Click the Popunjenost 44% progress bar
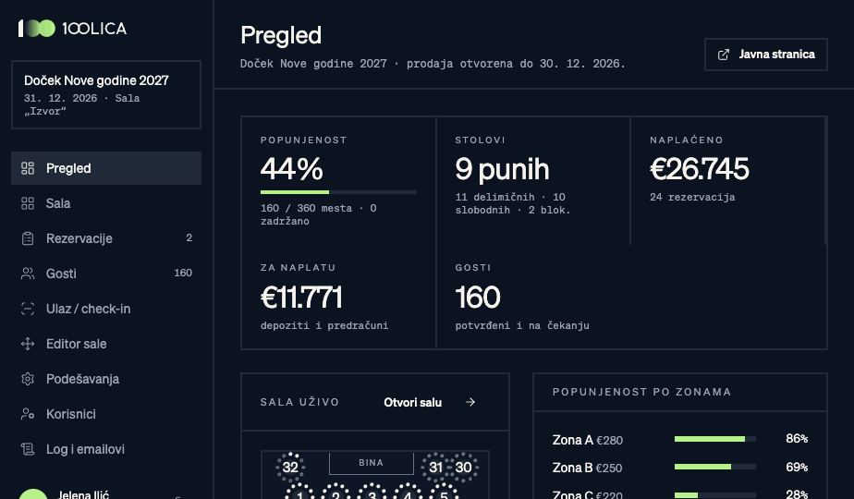This screenshot has height=499, width=854. coord(338,192)
